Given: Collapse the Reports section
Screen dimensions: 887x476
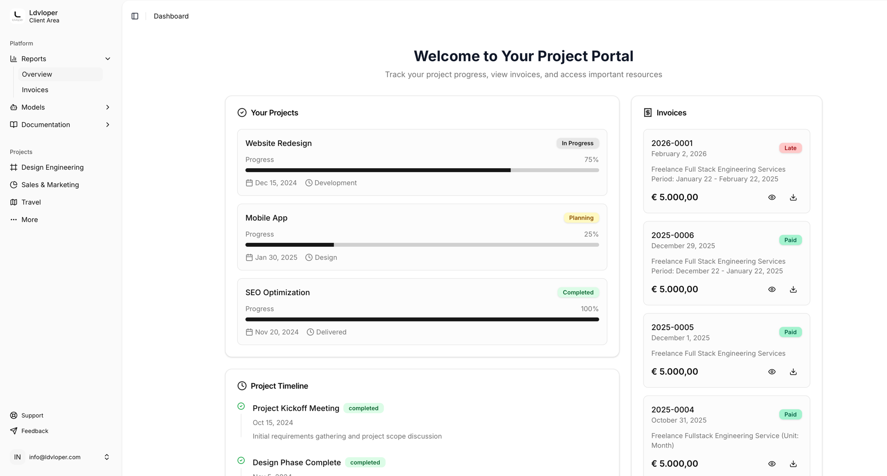Looking at the screenshot, I should [x=108, y=59].
